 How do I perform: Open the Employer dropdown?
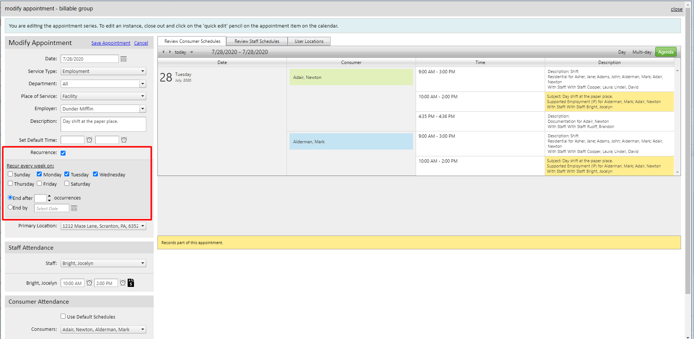tap(103, 109)
